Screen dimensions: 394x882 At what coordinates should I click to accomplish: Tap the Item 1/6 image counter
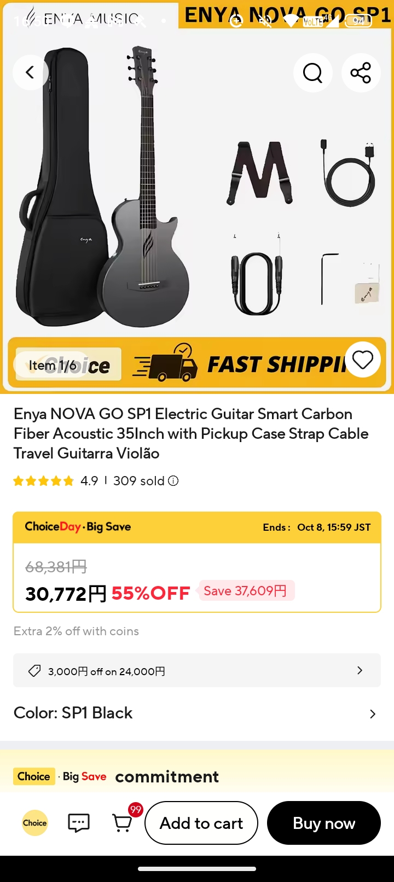pos(53,365)
